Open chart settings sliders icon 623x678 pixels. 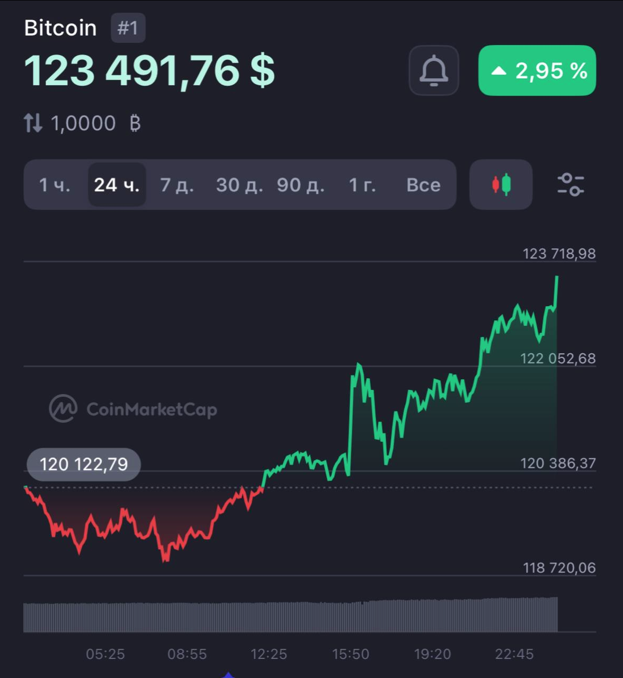(570, 184)
